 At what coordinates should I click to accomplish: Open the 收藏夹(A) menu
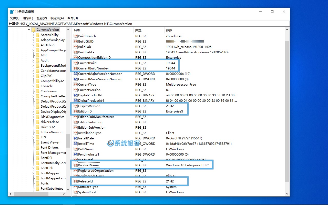[57, 18]
